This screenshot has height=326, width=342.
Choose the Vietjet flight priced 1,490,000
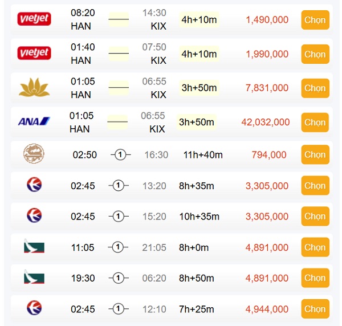pos(315,20)
